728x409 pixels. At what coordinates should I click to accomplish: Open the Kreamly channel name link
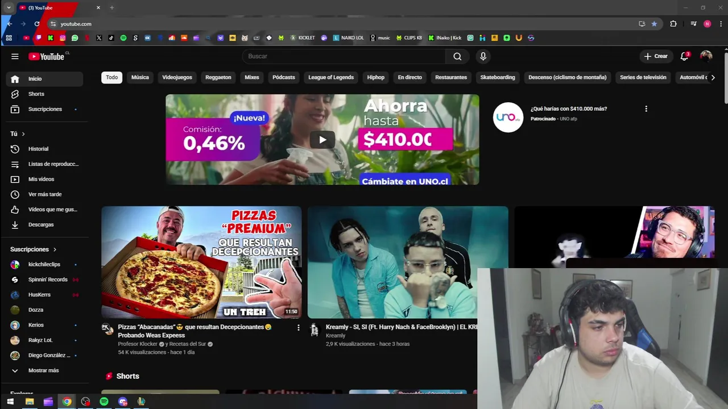[336, 336]
